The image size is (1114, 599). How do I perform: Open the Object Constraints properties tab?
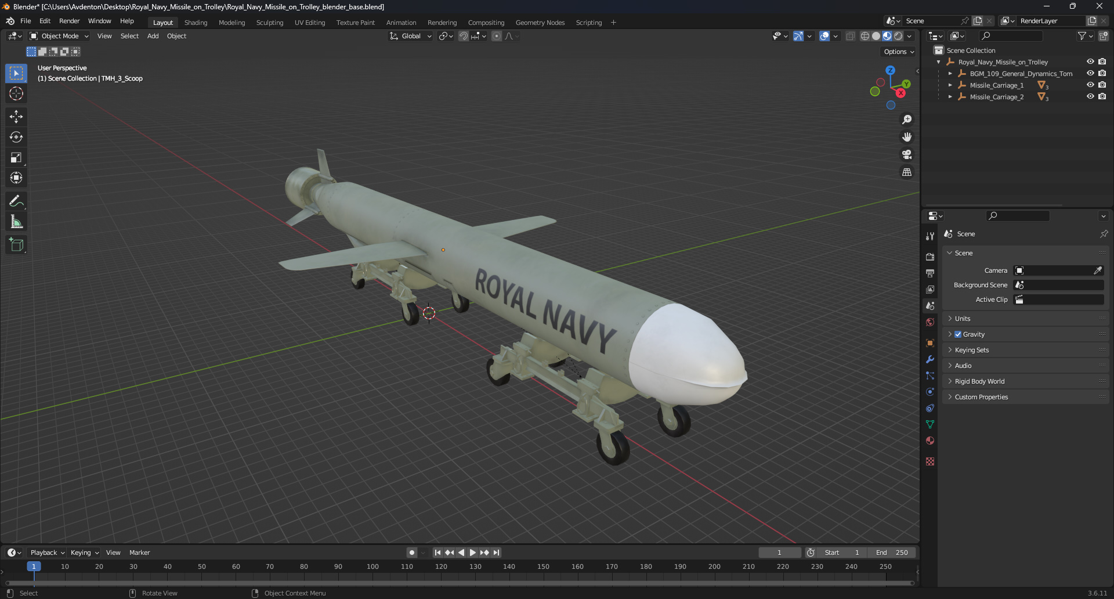[930, 408]
